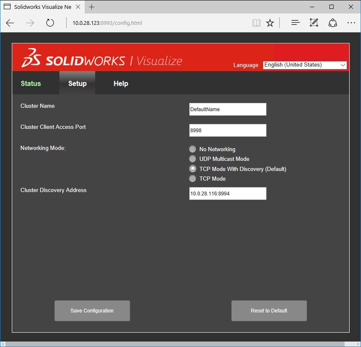
Task: Click the browser address bar URL
Action: coord(107,23)
